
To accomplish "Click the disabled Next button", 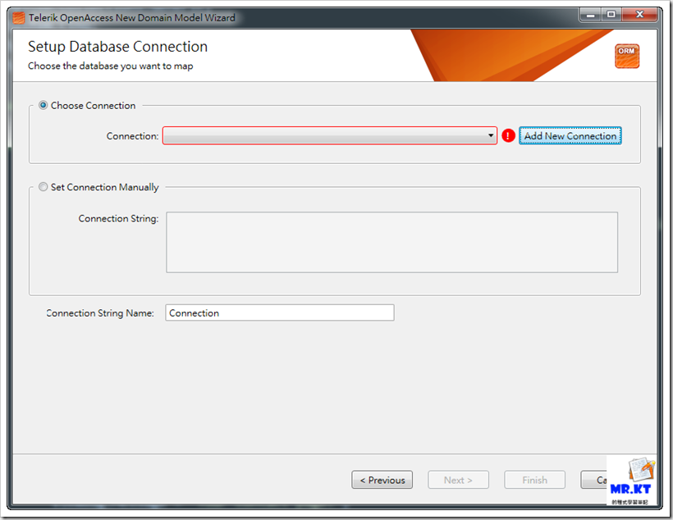I will 459,480.
